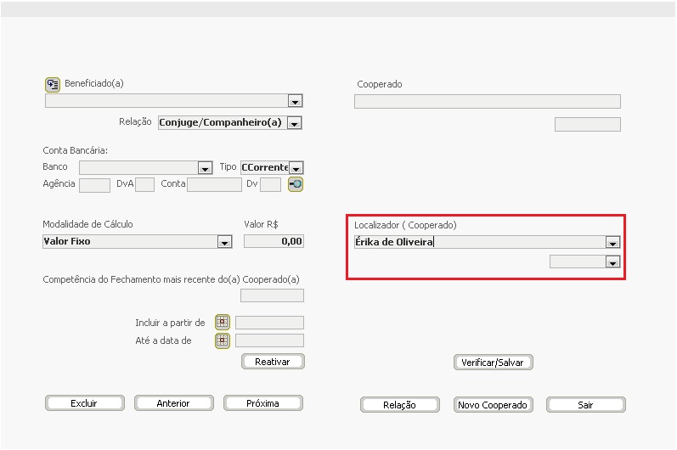Screen dimensions: 677x450
Task: Expand the Banco dropdown list
Action: pyautogui.click(x=205, y=168)
